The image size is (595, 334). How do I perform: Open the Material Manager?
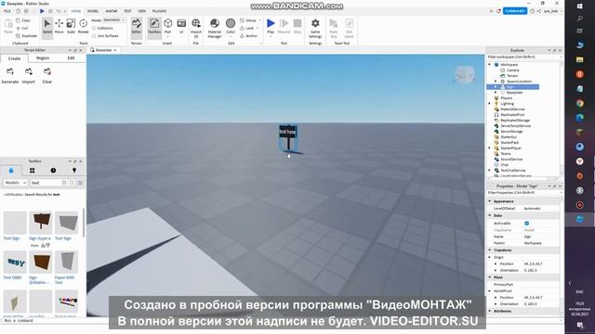pos(215,28)
